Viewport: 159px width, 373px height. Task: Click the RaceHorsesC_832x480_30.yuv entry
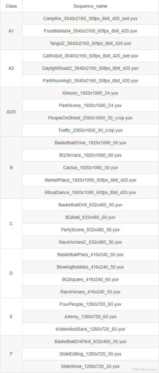90,242
